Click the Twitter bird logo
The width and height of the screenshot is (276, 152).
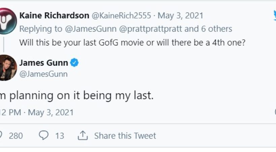[274, 15]
